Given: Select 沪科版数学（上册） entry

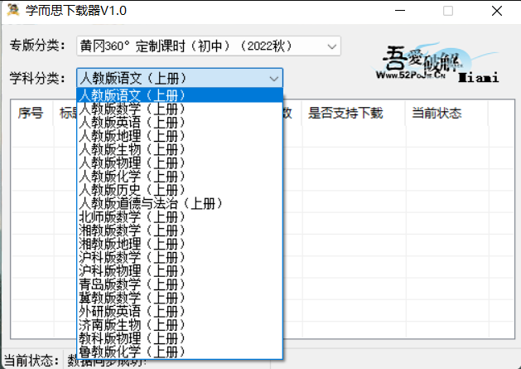Looking at the screenshot, I should 180,257.
